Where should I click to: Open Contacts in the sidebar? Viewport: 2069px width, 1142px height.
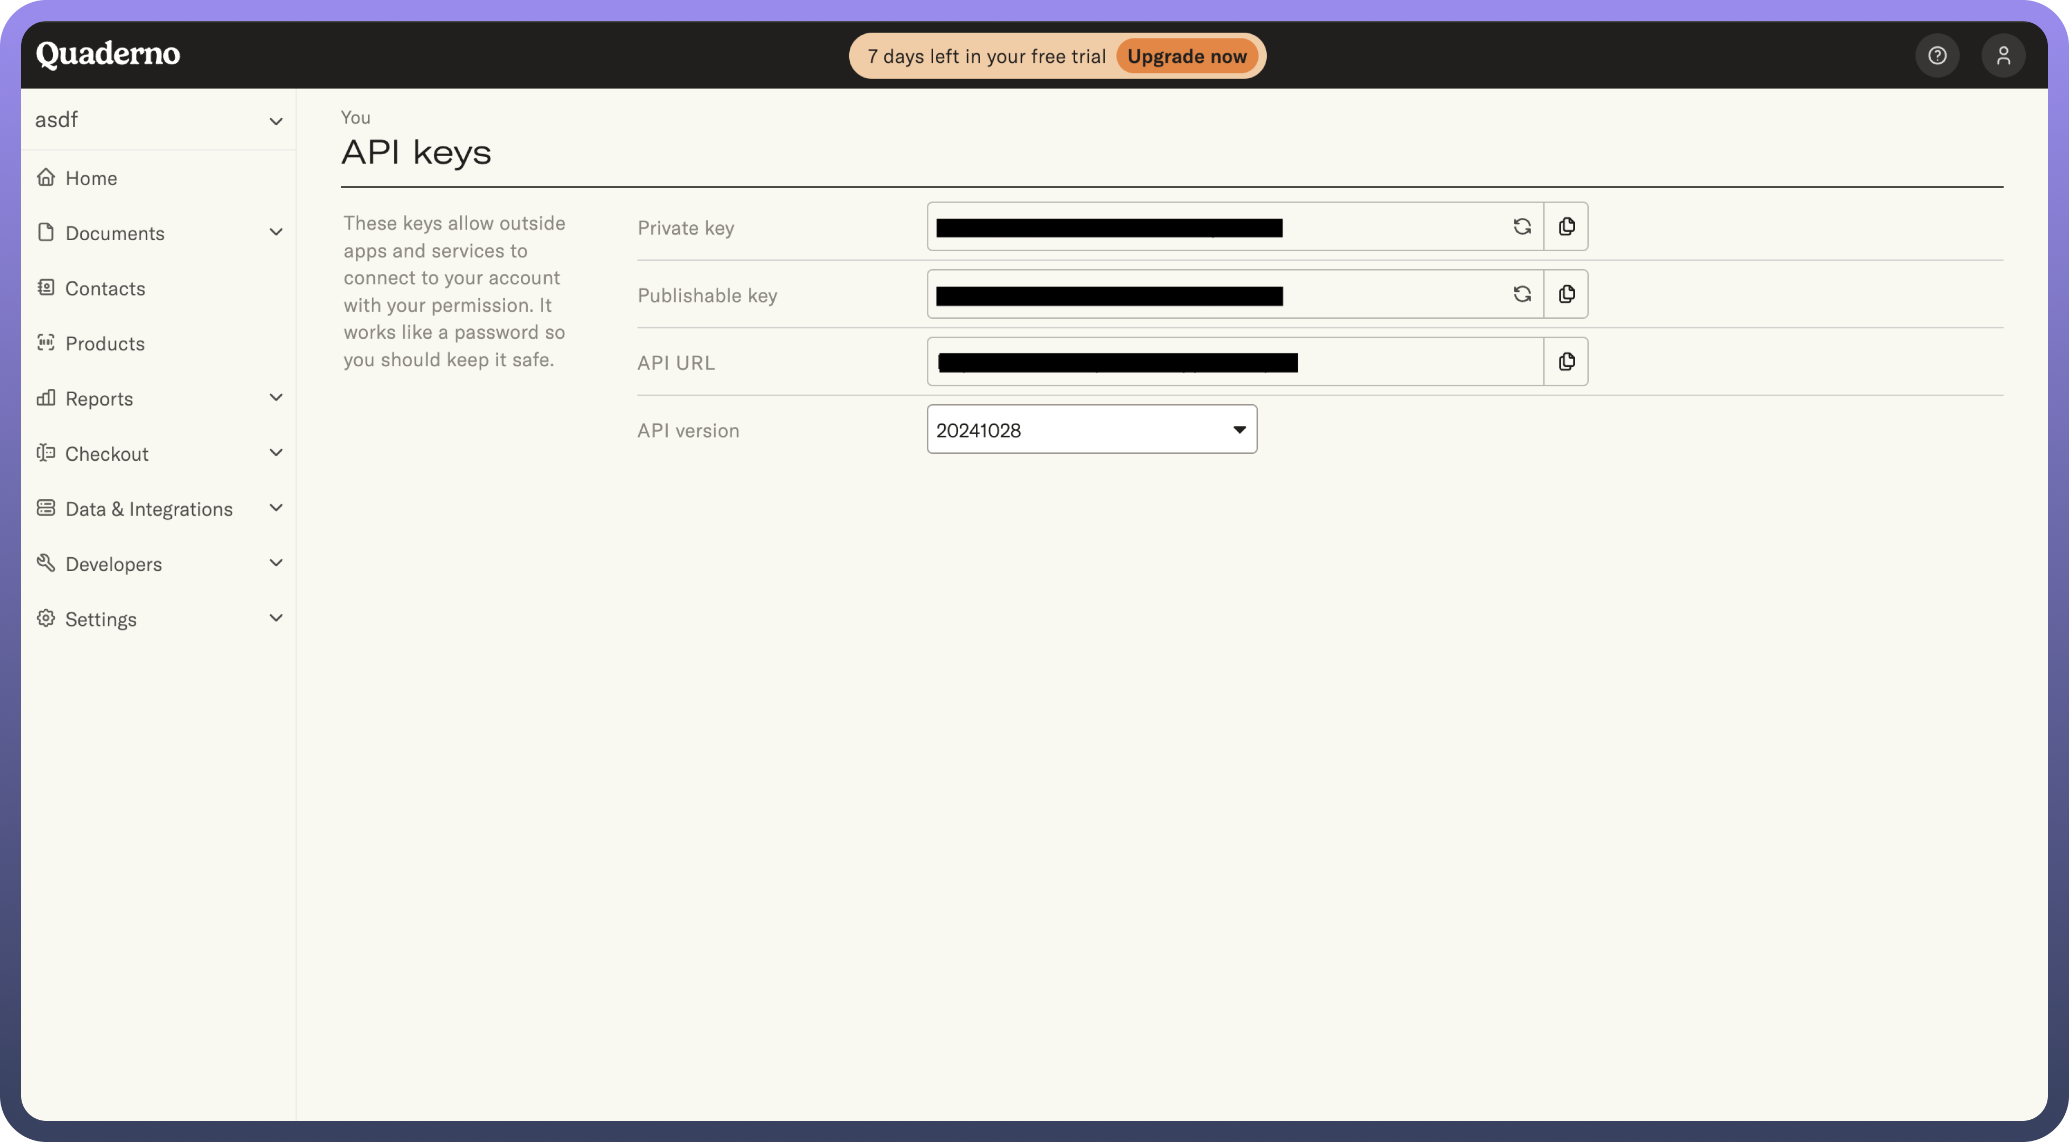point(105,288)
